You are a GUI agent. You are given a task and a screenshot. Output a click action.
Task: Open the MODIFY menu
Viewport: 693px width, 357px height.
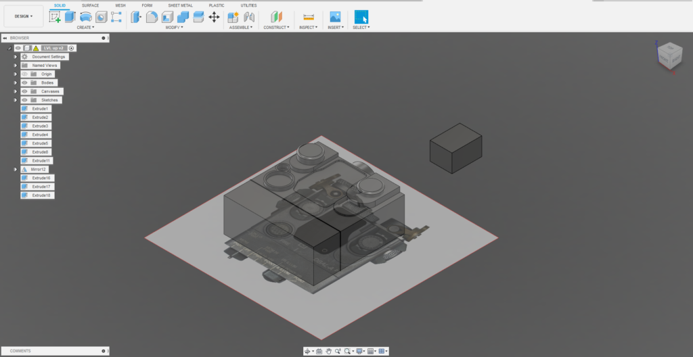[174, 28]
